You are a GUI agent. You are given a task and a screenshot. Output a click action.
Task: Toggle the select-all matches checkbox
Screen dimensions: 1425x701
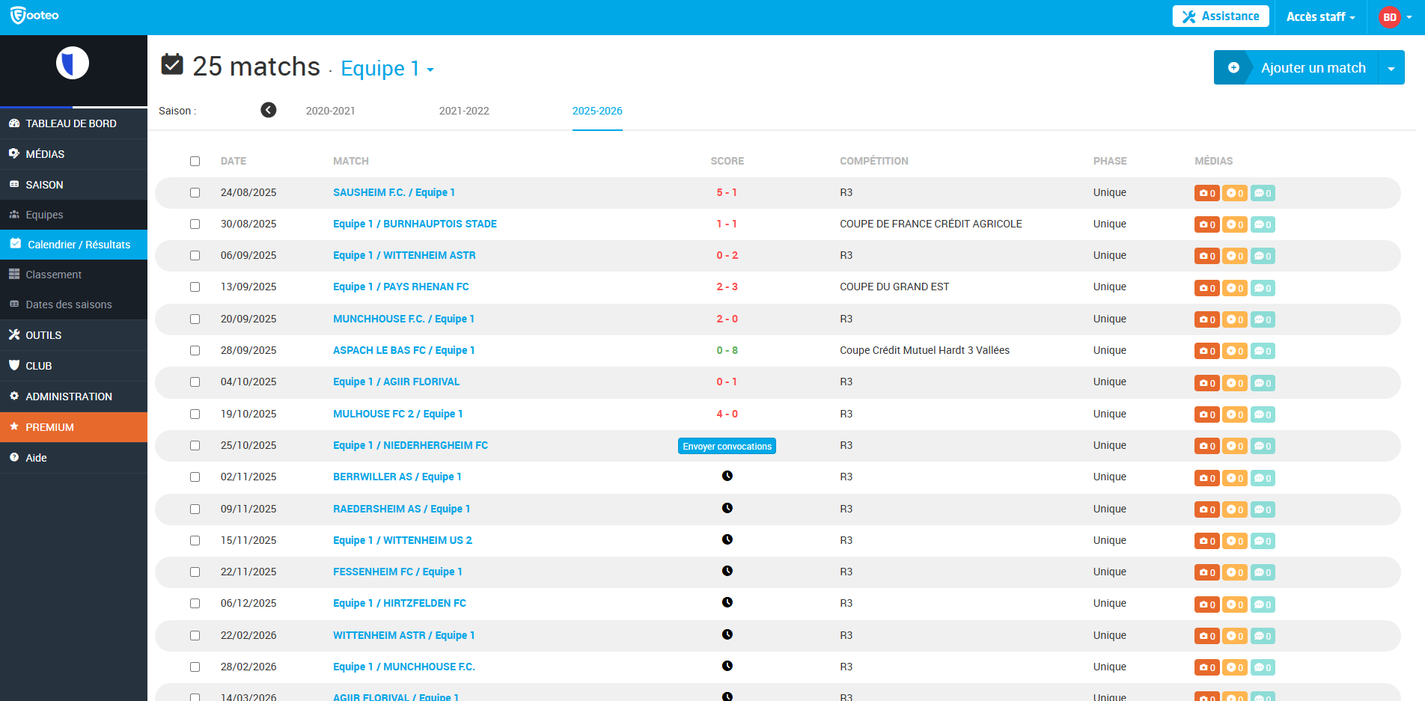click(195, 161)
